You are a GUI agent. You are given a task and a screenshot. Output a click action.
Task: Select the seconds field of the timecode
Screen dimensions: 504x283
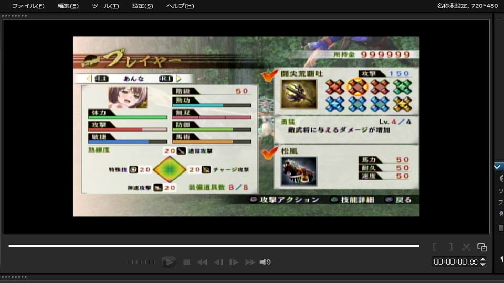(462, 262)
